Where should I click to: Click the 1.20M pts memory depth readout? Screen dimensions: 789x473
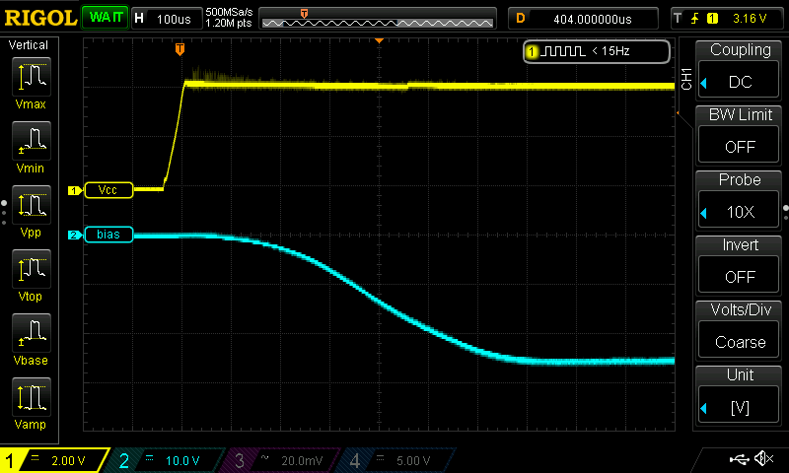pyautogui.click(x=229, y=23)
